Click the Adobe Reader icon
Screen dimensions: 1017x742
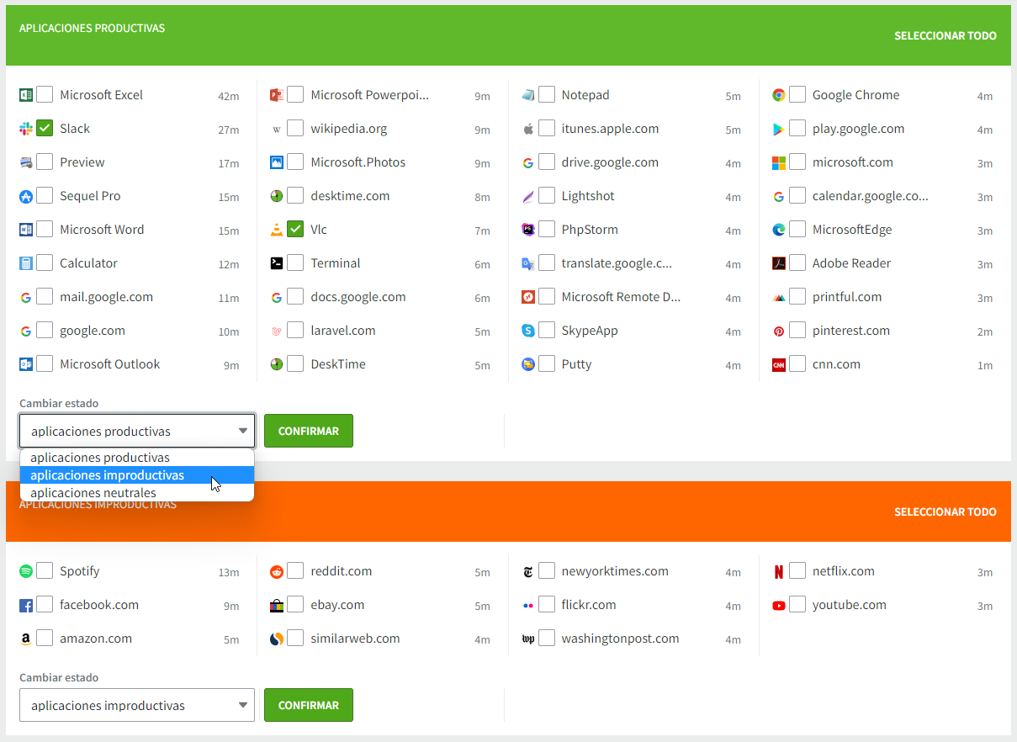pos(779,263)
